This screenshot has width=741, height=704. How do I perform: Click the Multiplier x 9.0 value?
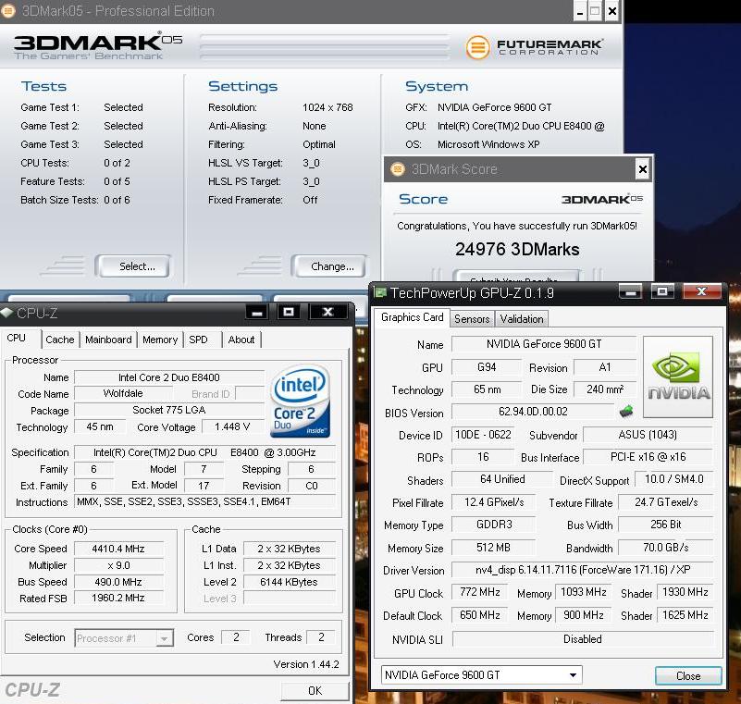118,565
